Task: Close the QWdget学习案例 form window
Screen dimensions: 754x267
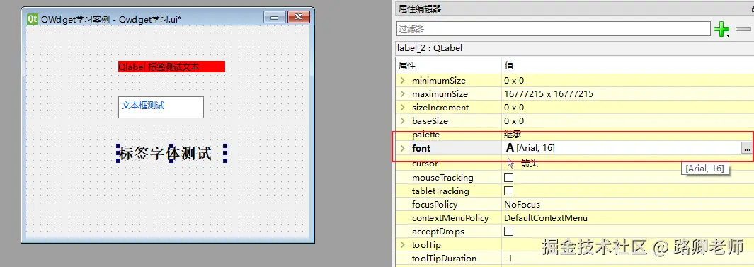Action: click(x=298, y=18)
